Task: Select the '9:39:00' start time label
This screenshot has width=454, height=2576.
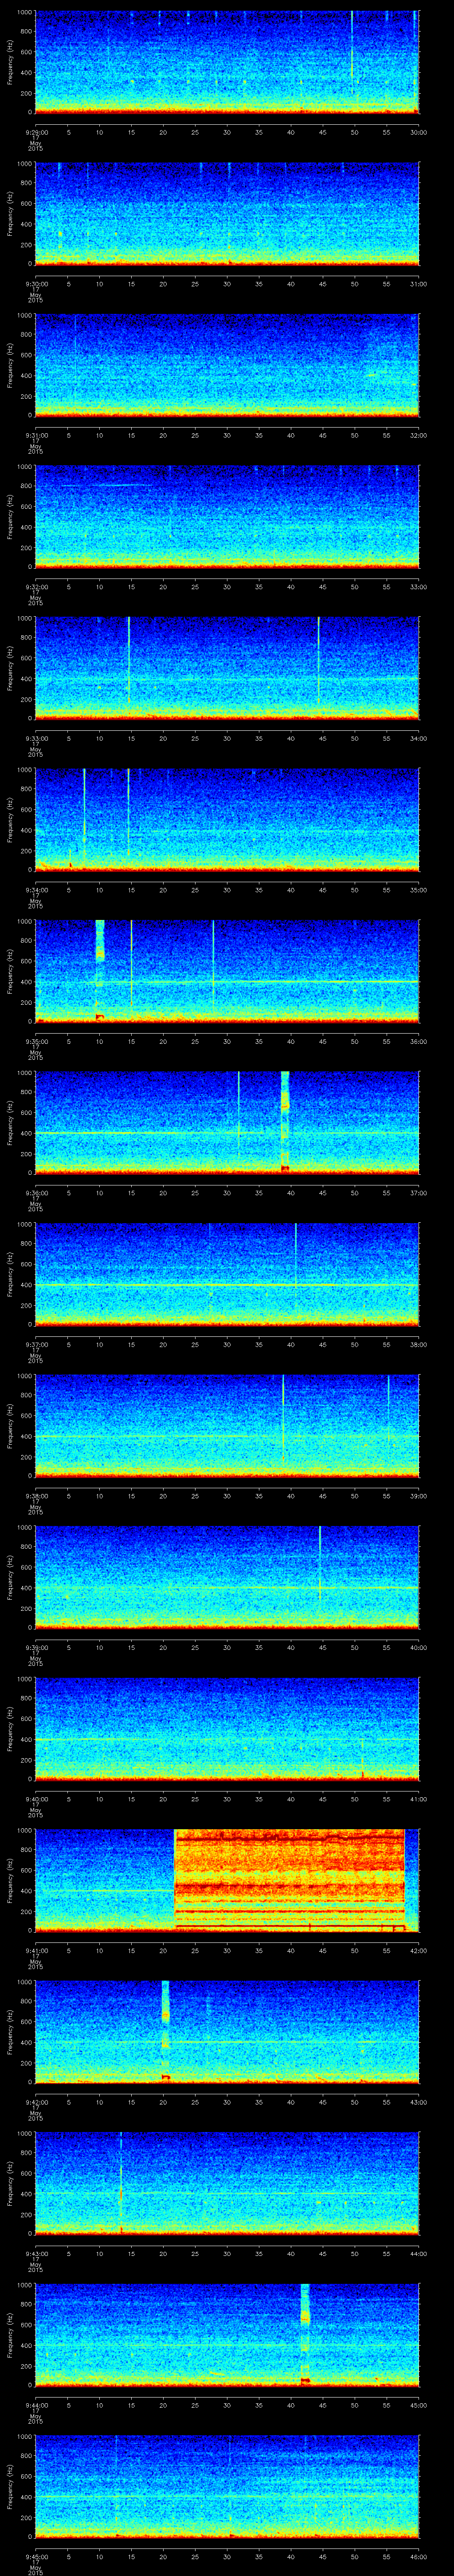Action: (36, 1647)
